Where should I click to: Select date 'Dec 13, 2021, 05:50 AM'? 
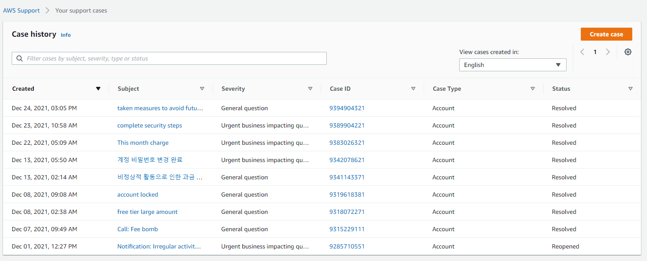tap(44, 160)
